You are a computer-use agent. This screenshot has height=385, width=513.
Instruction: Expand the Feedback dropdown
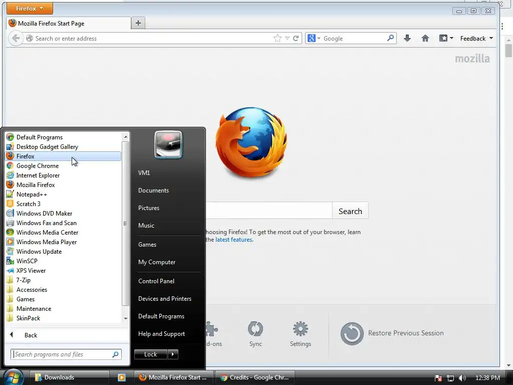click(x=476, y=38)
